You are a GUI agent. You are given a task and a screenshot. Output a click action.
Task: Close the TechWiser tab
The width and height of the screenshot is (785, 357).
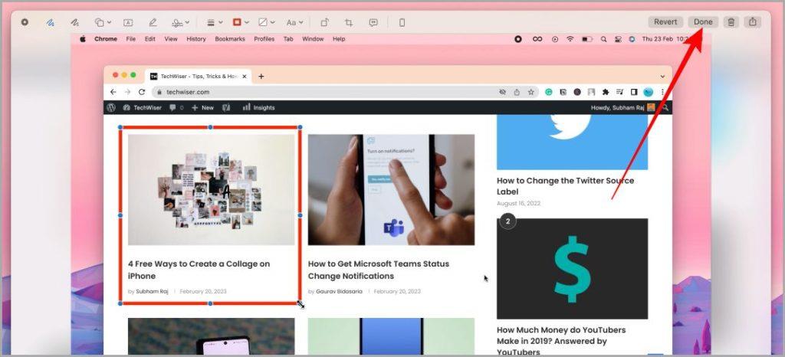[x=245, y=77]
